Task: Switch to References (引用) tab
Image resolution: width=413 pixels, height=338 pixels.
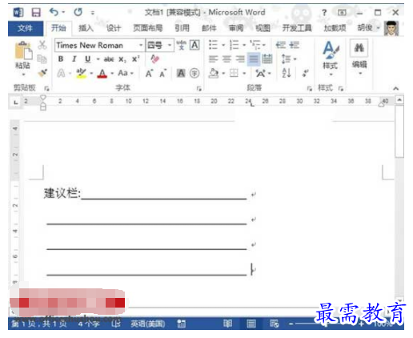Action: point(182,28)
